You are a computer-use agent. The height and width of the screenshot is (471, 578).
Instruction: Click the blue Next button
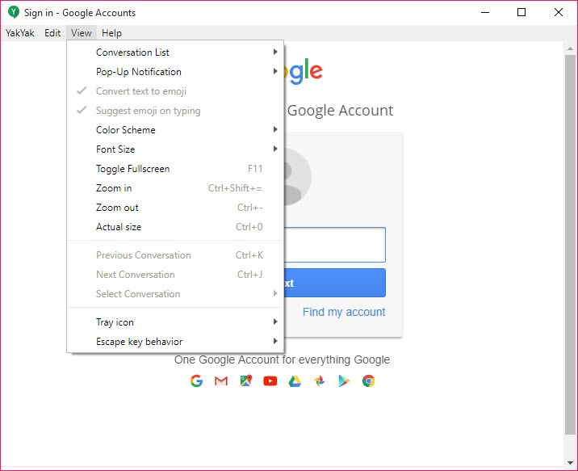pyautogui.click(x=335, y=283)
